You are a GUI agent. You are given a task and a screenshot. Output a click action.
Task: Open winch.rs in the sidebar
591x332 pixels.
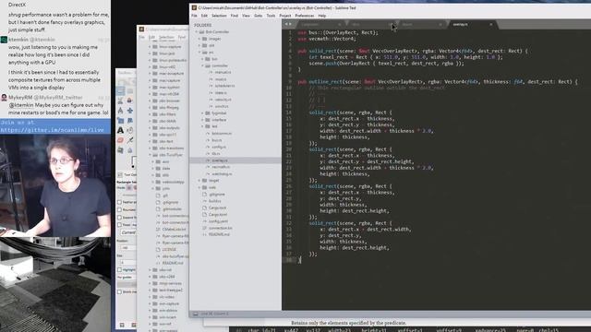222,106
